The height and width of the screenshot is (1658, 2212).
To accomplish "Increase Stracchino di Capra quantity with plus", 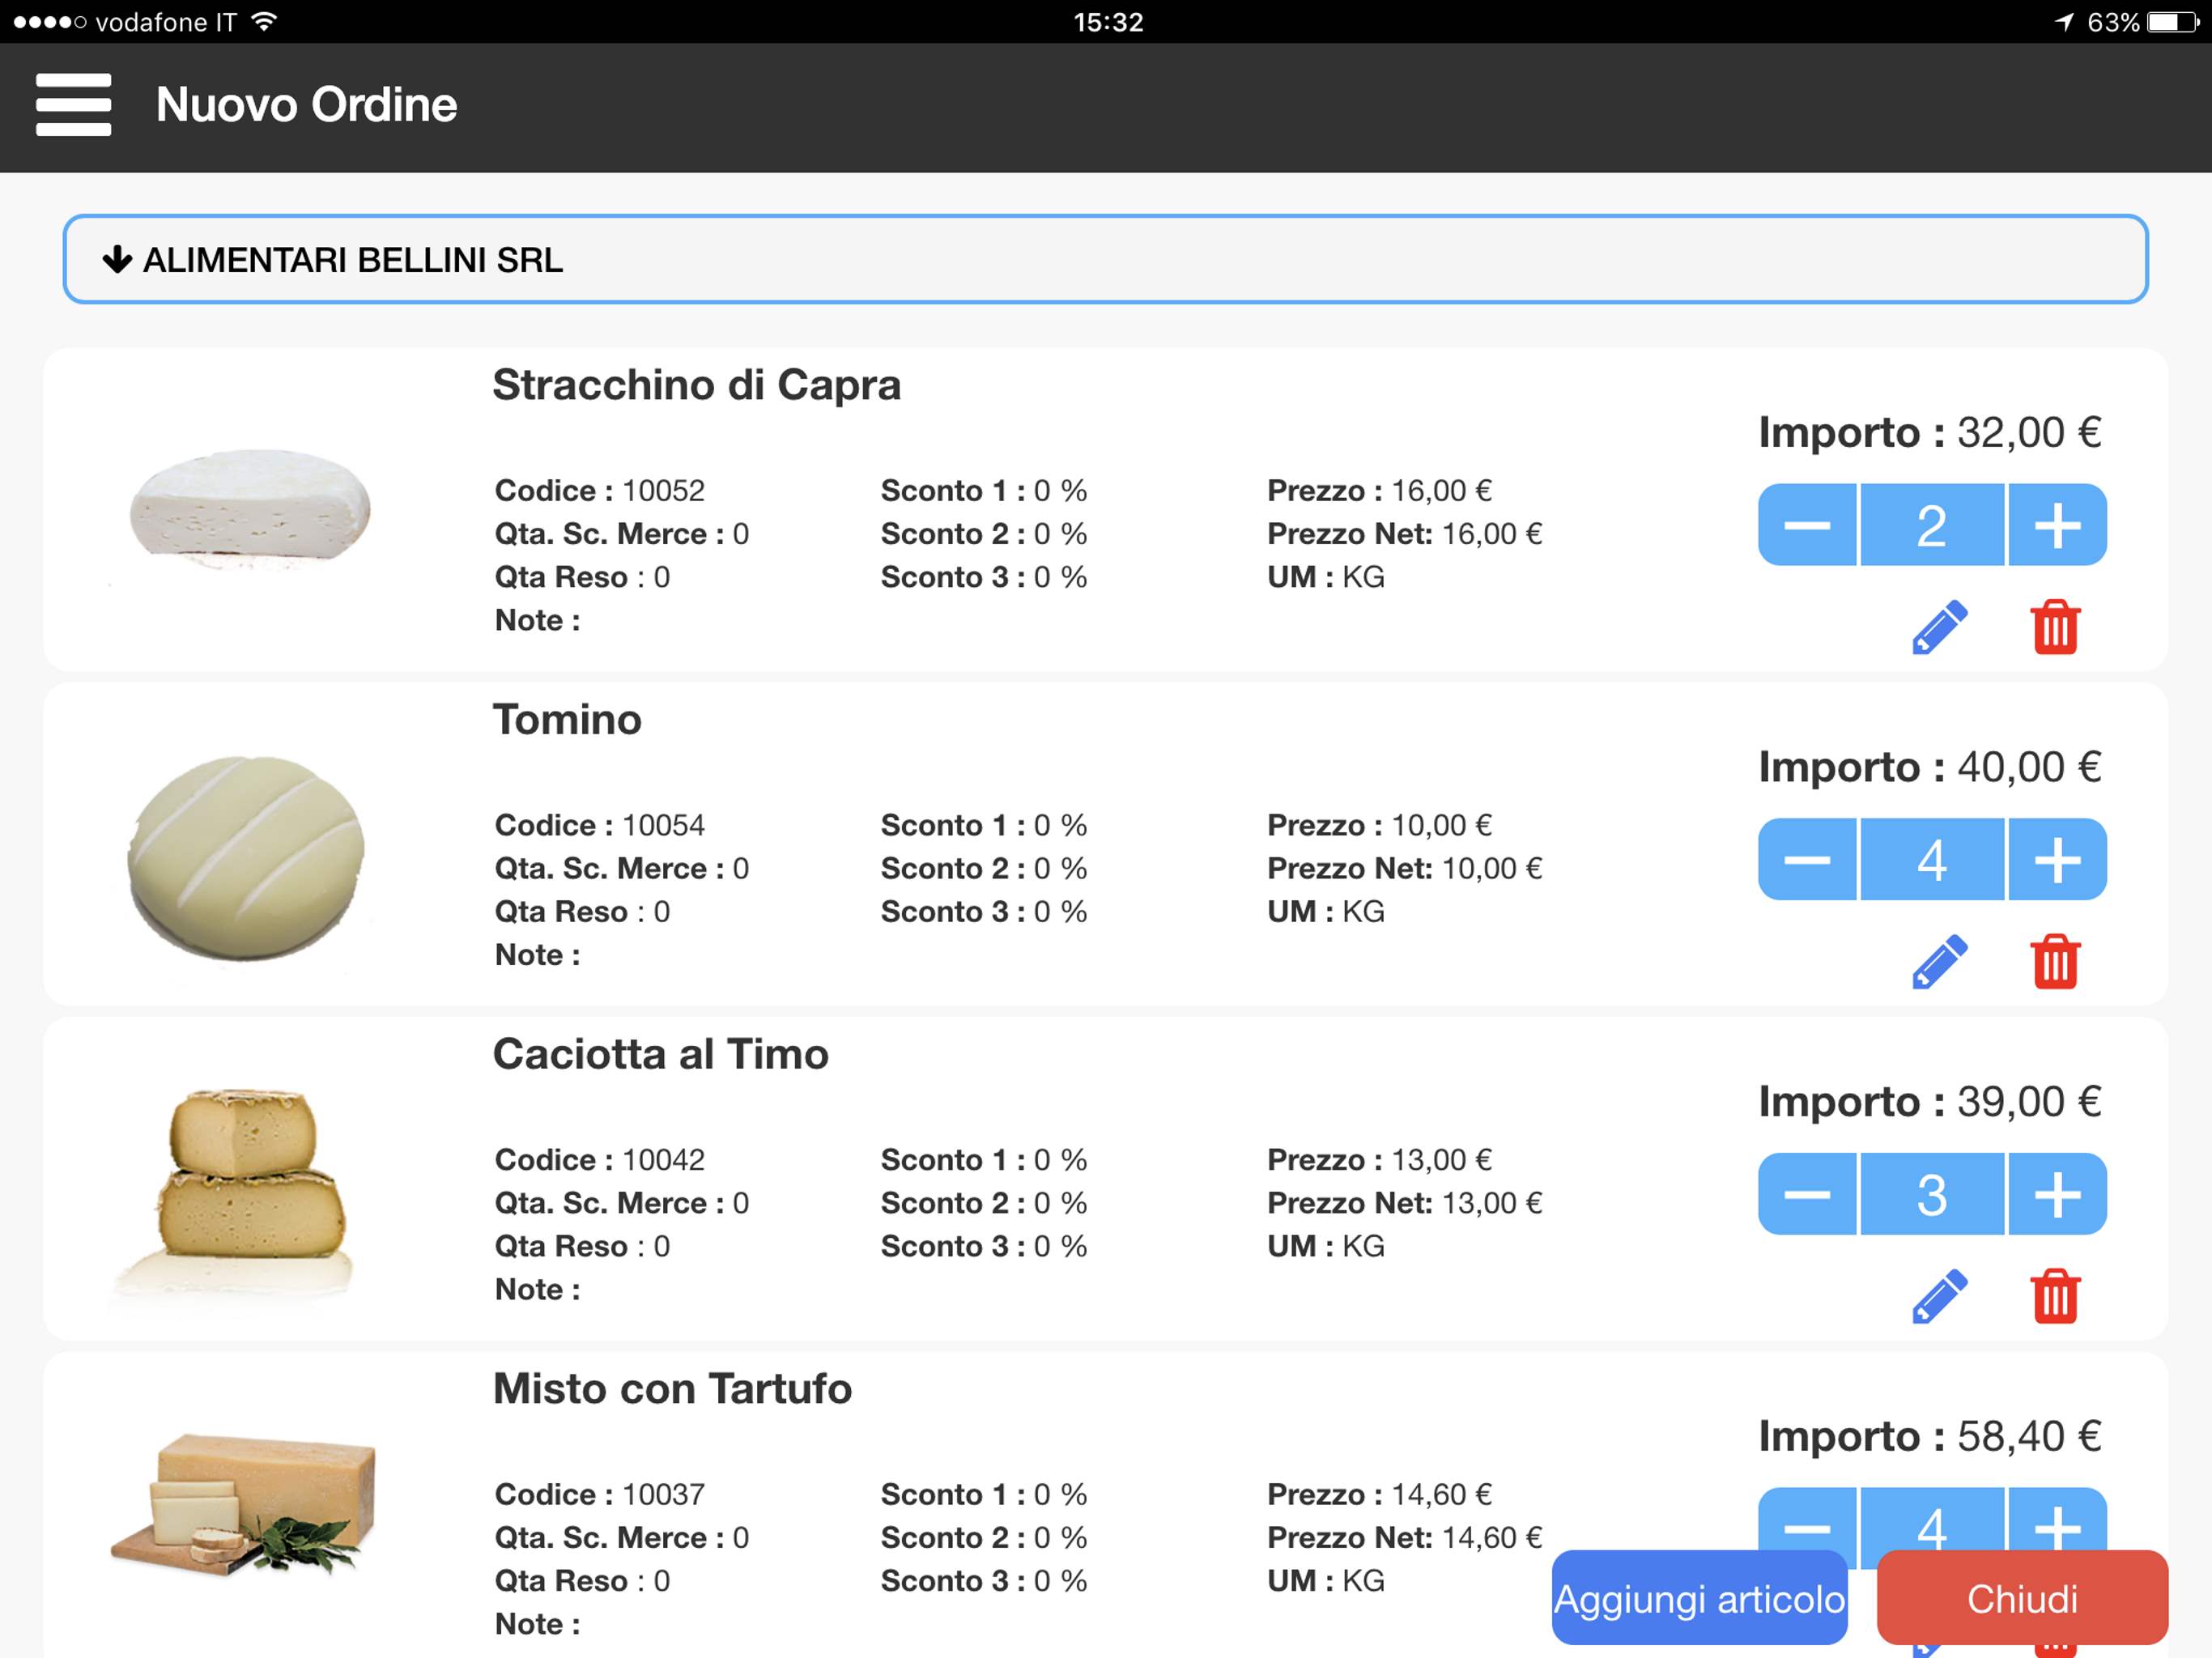I will tap(2057, 525).
